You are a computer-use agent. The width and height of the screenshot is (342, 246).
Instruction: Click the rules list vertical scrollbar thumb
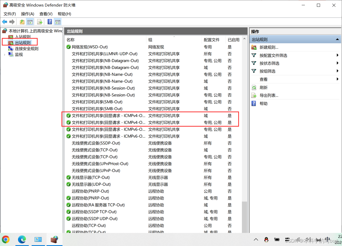click(x=244, y=217)
